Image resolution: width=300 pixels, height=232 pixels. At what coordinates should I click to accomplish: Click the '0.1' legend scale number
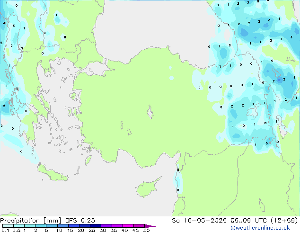click(5, 230)
